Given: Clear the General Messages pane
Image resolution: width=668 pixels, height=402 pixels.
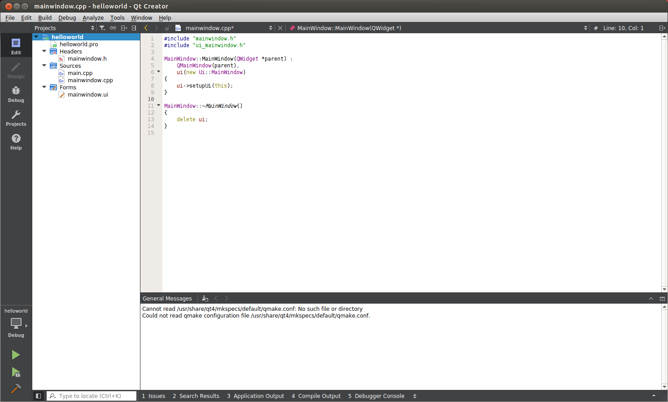Looking at the screenshot, I should 205,298.
